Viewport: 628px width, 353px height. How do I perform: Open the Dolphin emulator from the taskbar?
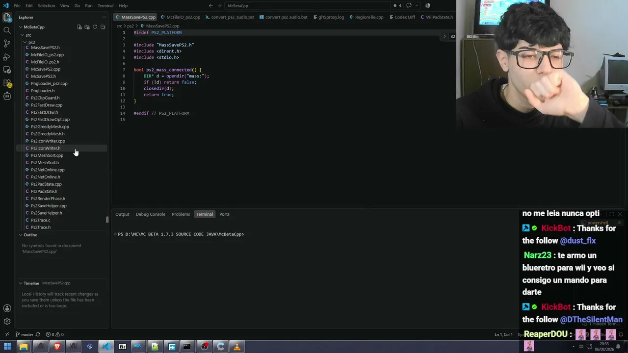pos(139,347)
